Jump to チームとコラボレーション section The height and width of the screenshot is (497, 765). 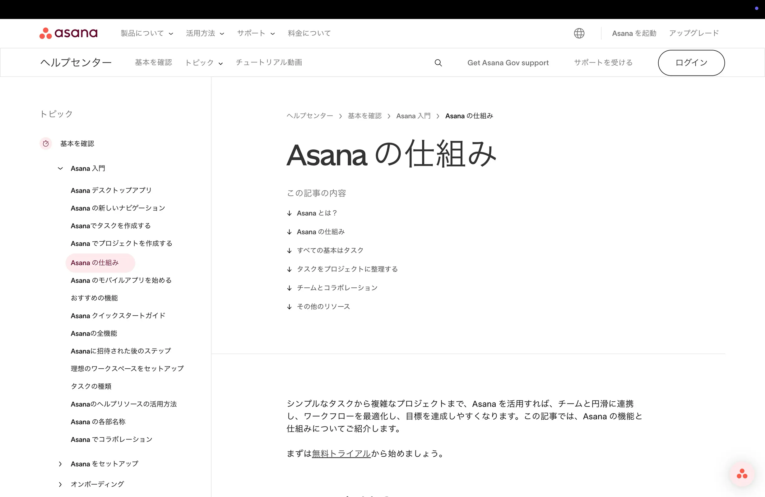[337, 288]
